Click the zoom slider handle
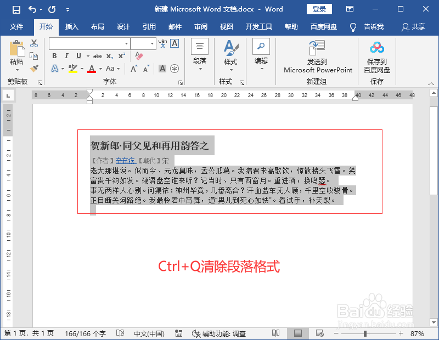 click(365, 333)
